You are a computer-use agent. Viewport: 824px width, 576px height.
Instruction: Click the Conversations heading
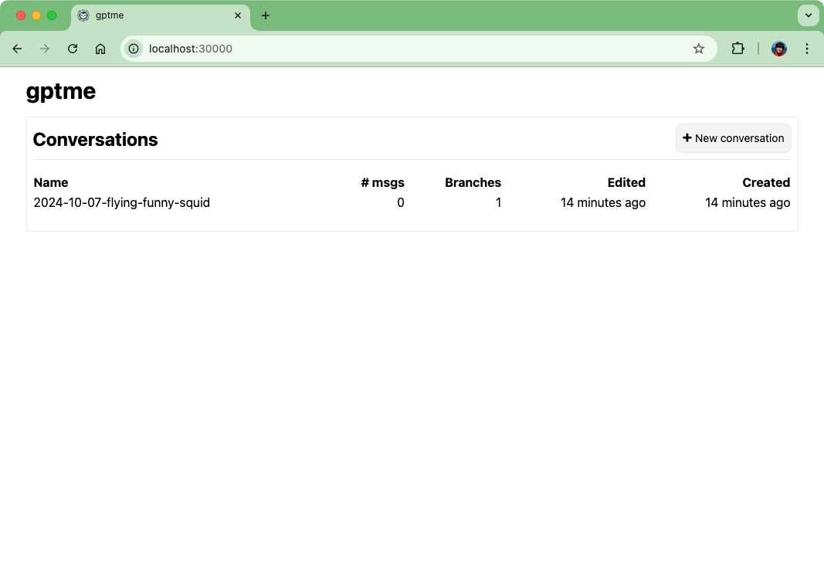(95, 140)
